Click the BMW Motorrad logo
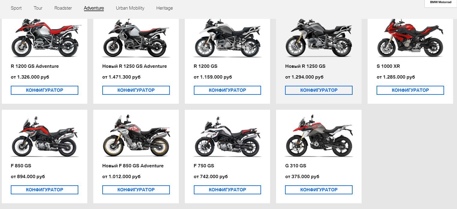 pyautogui.click(x=440, y=2)
